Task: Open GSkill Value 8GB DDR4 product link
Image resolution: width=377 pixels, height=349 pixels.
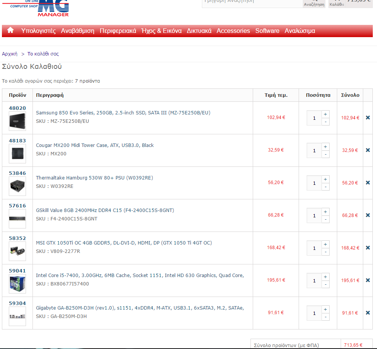Action: pyautogui.click(x=105, y=210)
